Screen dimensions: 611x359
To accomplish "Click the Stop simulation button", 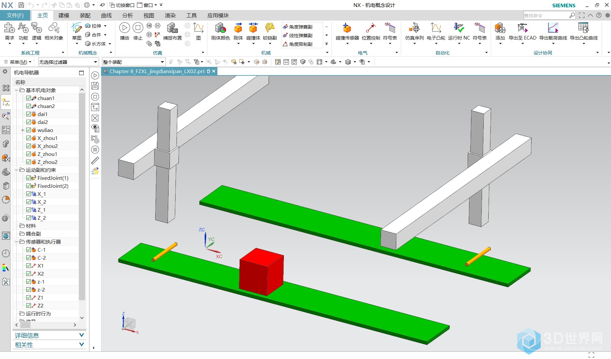I will tap(138, 31).
